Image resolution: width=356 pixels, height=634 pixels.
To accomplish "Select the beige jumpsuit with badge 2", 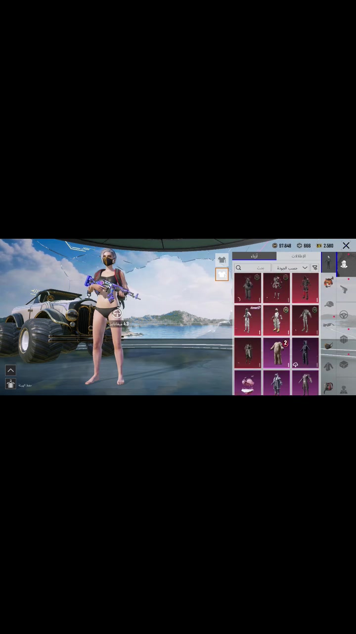I will pos(276,352).
